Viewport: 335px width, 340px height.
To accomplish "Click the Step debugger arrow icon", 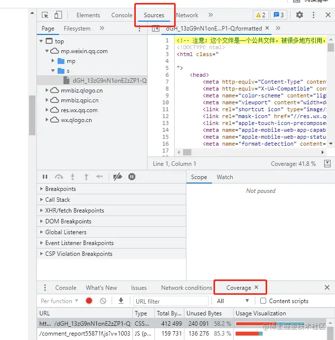I will click(x=99, y=177).
